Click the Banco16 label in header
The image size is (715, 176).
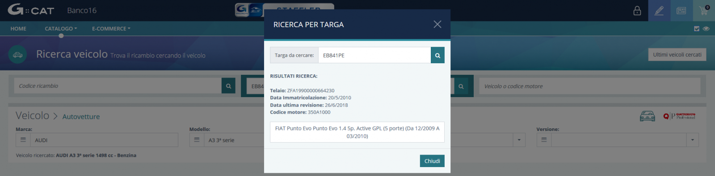click(82, 10)
